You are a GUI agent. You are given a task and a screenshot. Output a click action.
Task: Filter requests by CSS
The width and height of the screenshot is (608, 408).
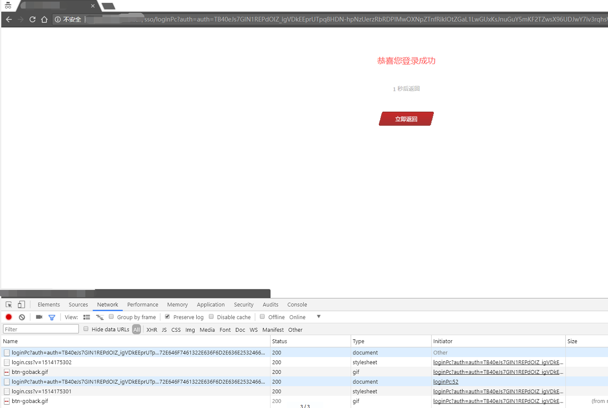click(x=176, y=330)
